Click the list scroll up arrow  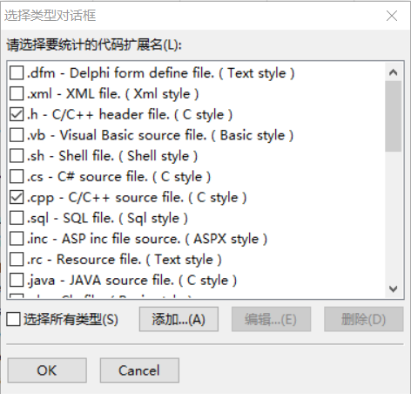[x=394, y=72]
